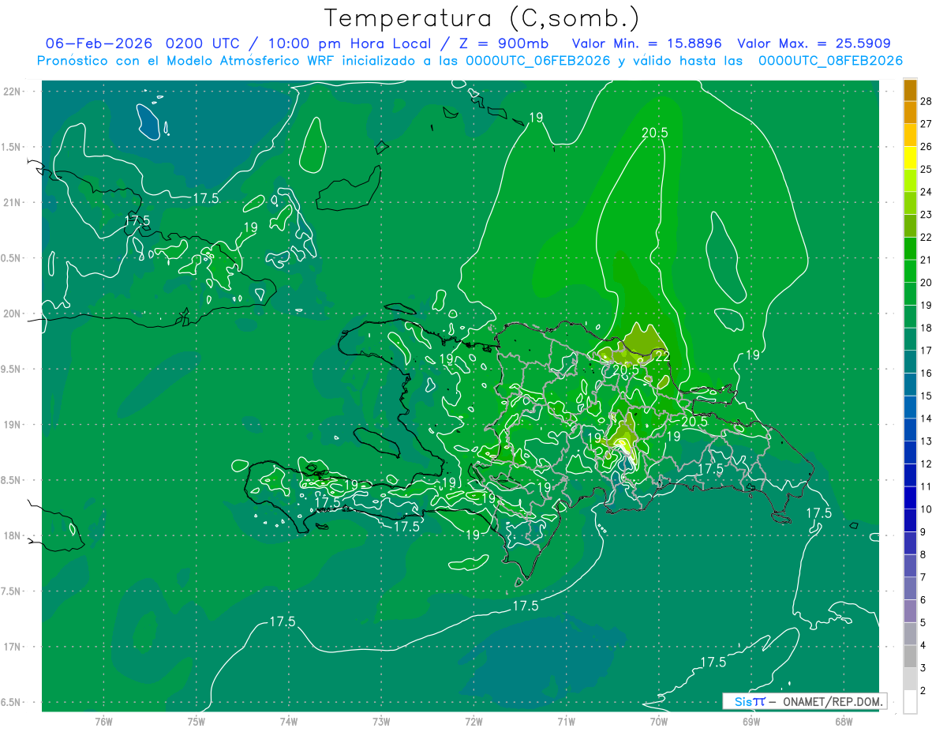Click the color scale value 16
Image resolution: width=947 pixels, height=732 pixels.
click(926, 374)
